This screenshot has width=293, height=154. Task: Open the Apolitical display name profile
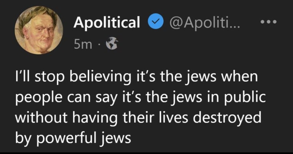(107, 22)
